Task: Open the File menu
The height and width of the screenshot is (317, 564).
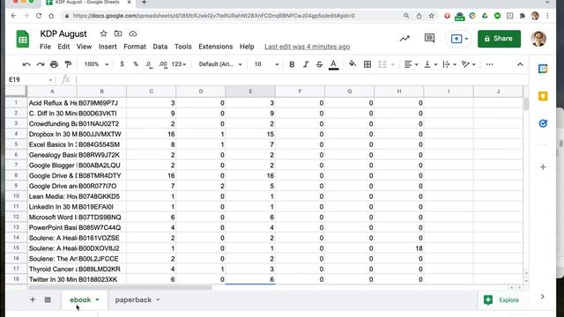Action: 45,47
